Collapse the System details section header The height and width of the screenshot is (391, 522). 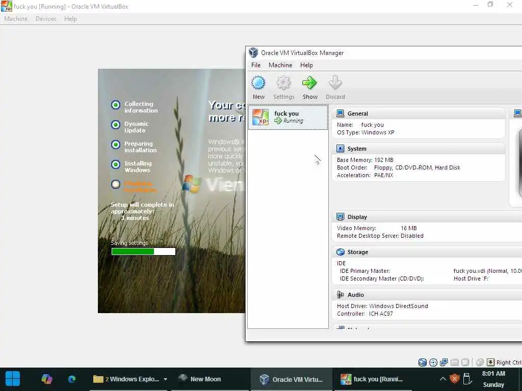click(419, 149)
